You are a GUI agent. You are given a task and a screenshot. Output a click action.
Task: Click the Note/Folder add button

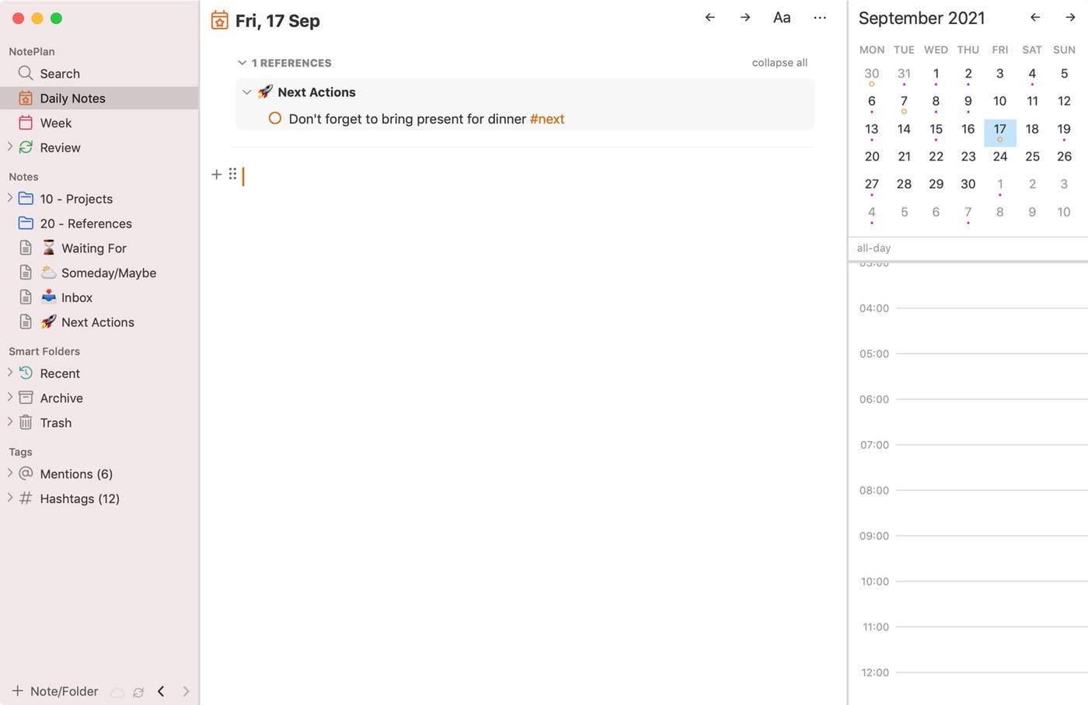click(55, 691)
